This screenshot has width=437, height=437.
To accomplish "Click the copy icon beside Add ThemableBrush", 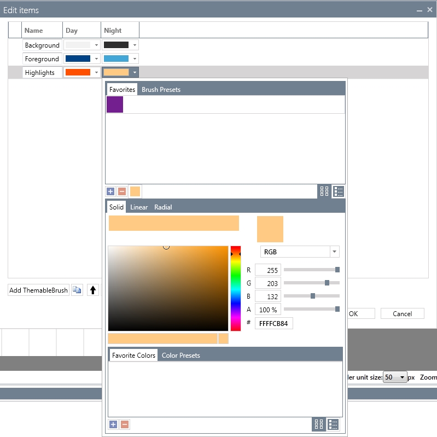I will [77, 290].
